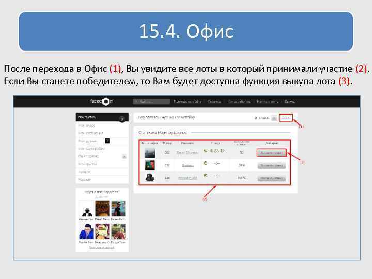Click the slide title "15.4. Офис"
Viewport: 372px width, 279px height.
click(186, 31)
